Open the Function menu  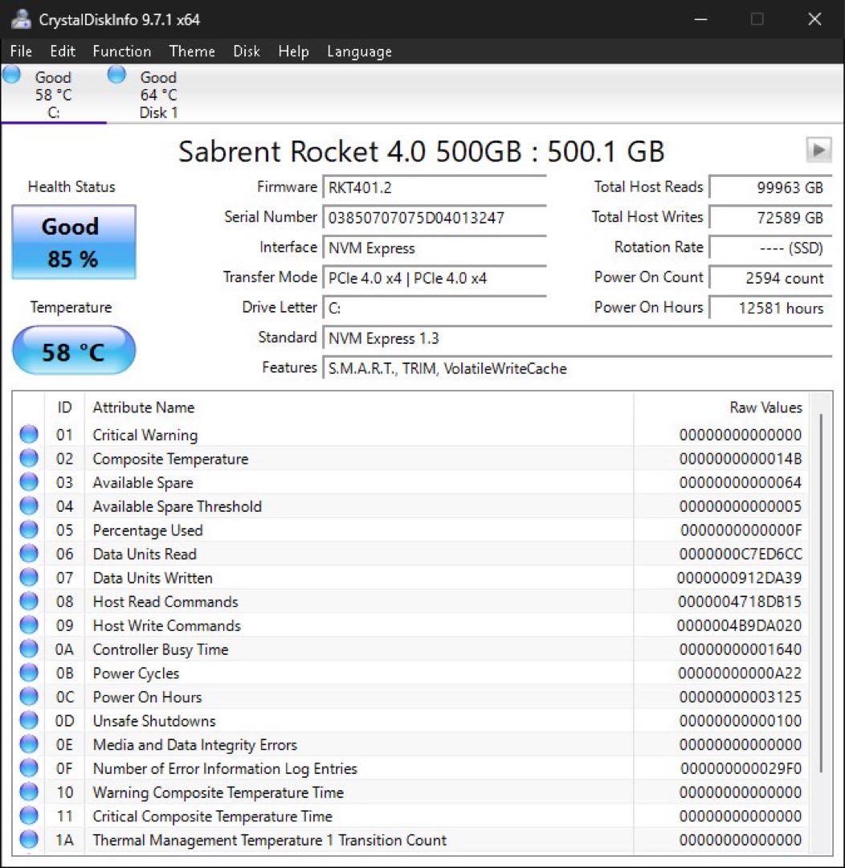[121, 51]
